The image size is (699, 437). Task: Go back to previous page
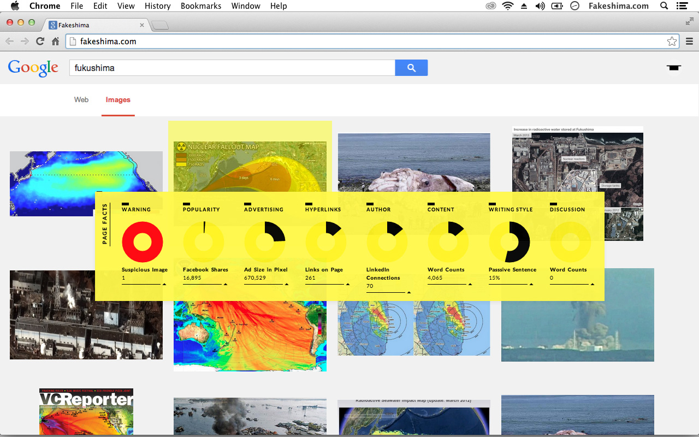coord(9,41)
